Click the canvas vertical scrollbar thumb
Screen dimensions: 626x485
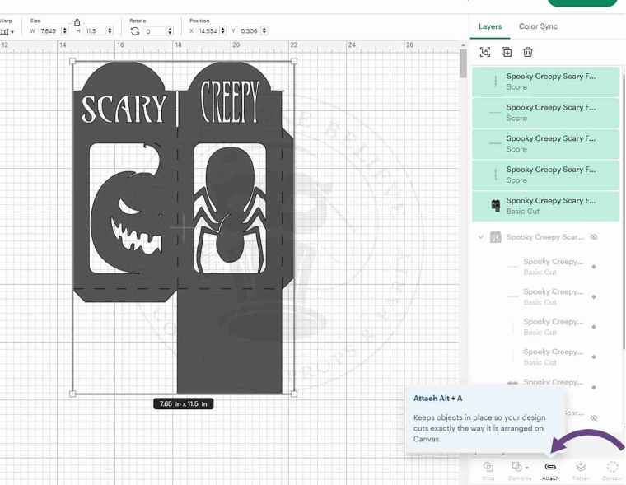point(463,63)
